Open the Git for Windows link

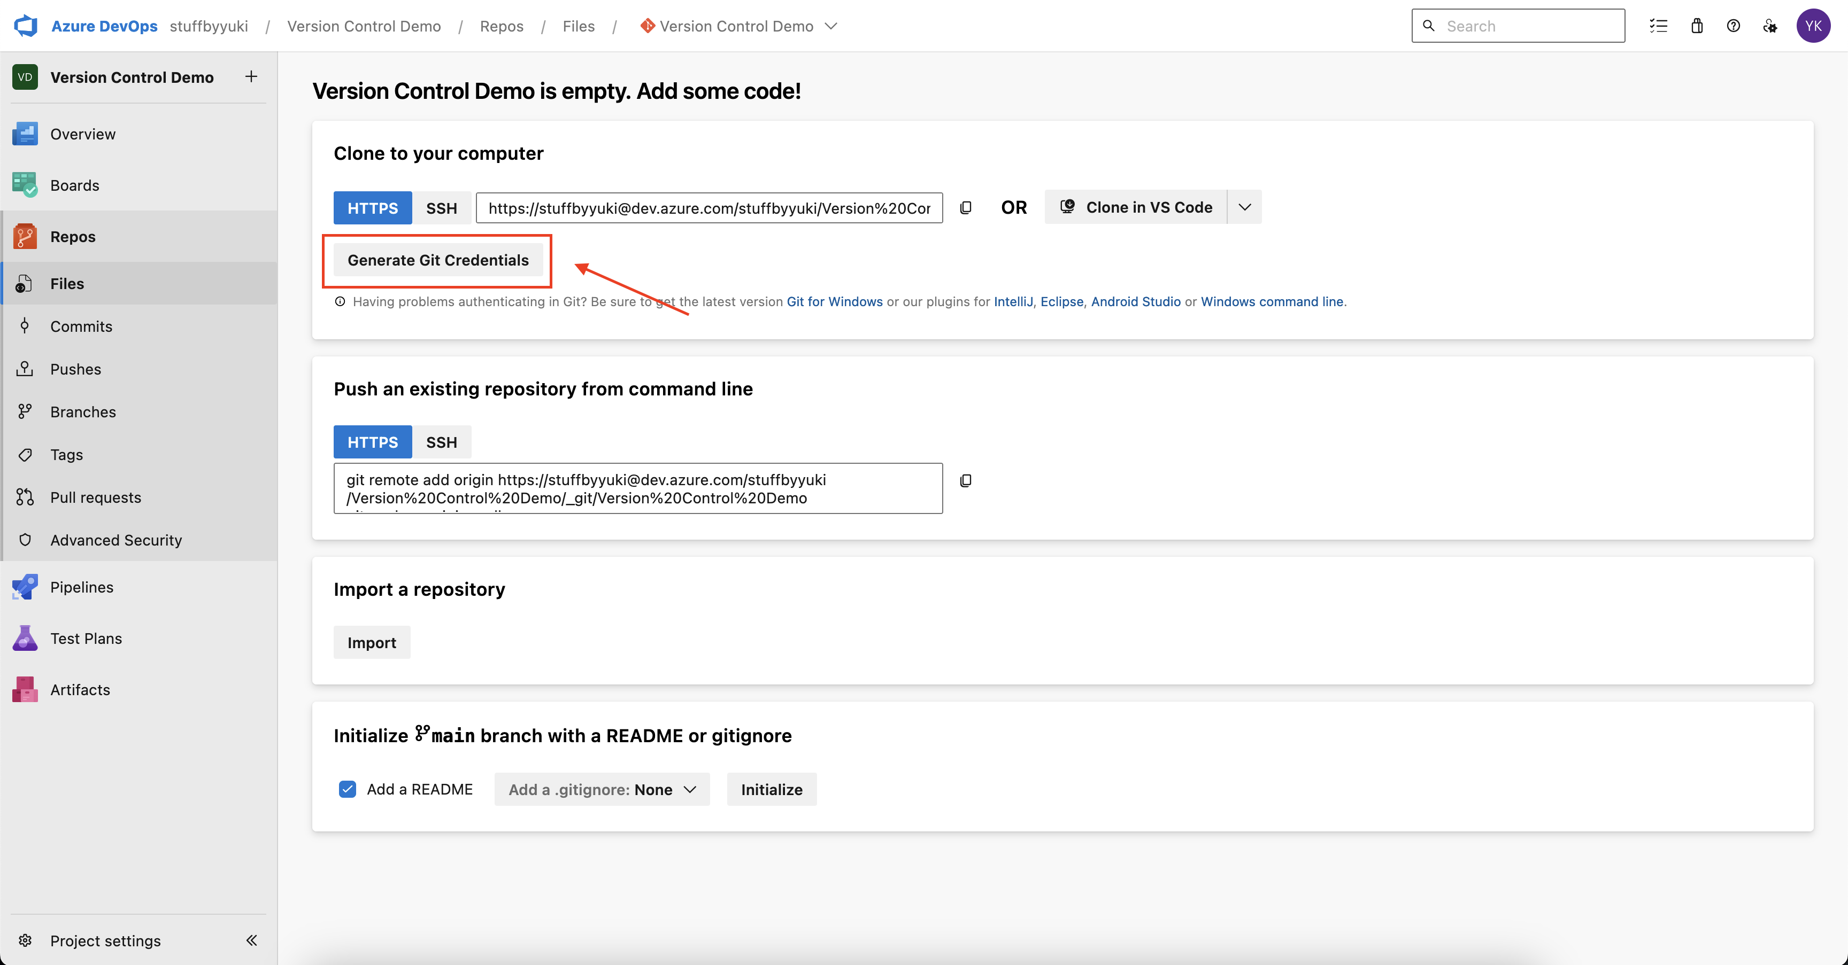click(x=834, y=302)
